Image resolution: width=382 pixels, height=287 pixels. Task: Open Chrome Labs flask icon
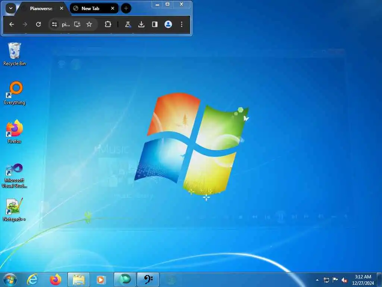(x=128, y=24)
